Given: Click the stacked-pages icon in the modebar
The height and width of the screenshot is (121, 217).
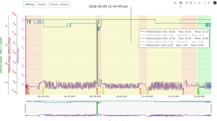Looking at the screenshot, I should [209, 3].
